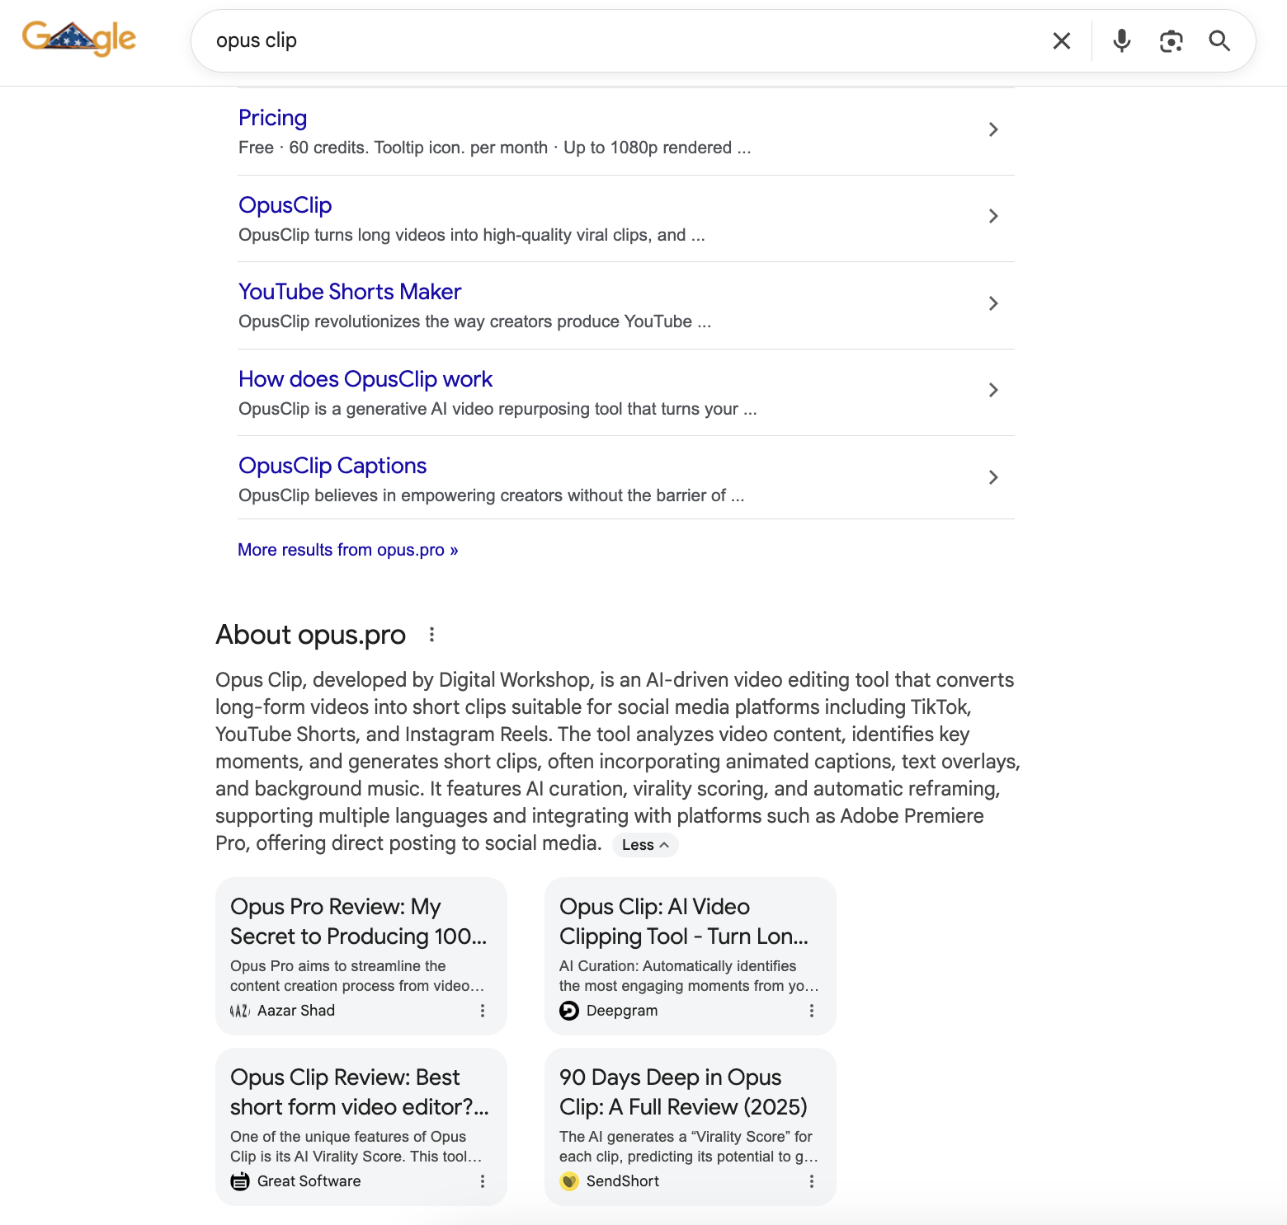Click More results from opus.pro
The image size is (1287, 1225).
pos(347,549)
